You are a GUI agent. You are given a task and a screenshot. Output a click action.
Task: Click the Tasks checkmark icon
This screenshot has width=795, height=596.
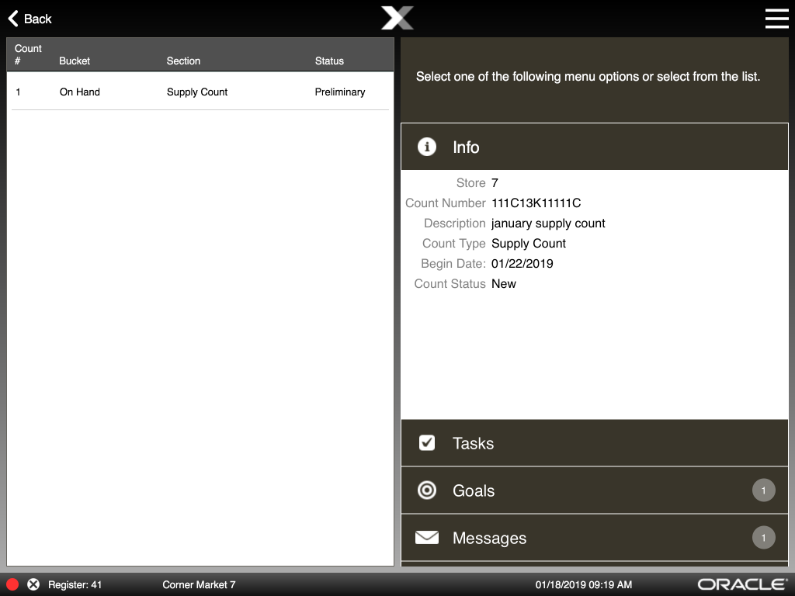427,443
